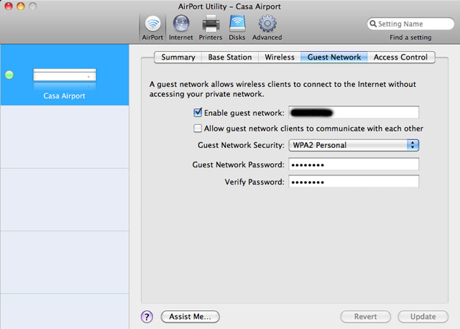Click the Setting Name search field
The height and width of the screenshot is (329, 460).
410,24
